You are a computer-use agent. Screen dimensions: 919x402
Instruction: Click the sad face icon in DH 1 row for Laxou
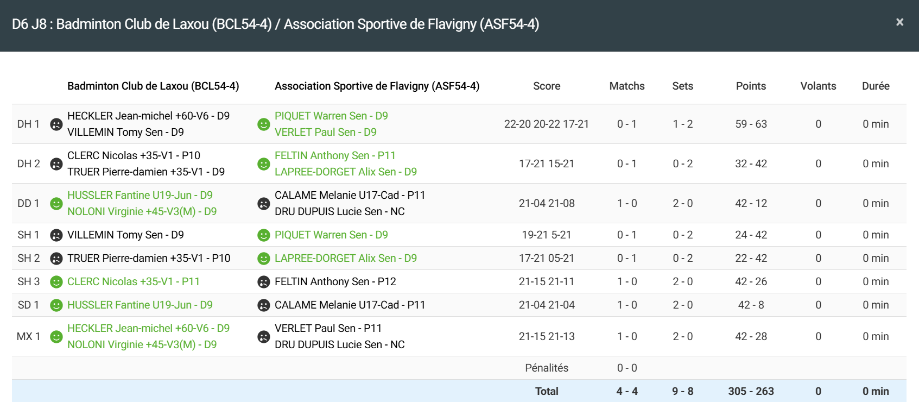pos(56,124)
